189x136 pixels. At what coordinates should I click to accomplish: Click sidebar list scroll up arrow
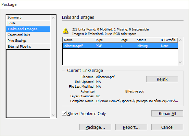click(x=53, y=18)
